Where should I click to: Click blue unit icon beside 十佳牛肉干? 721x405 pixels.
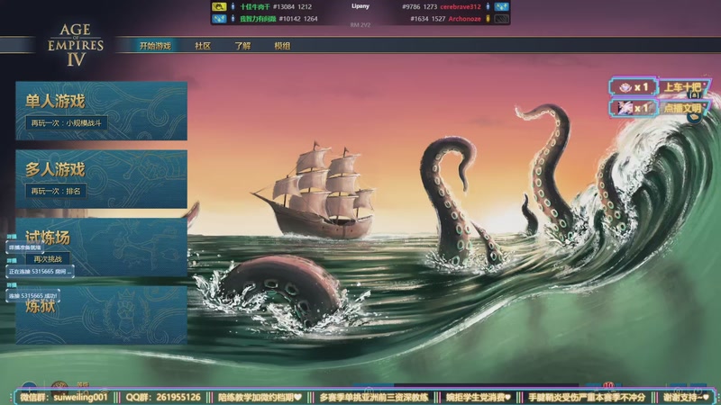coord(233,6)
